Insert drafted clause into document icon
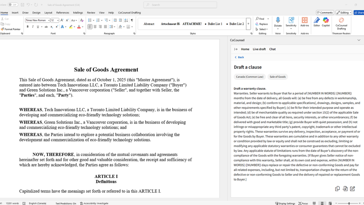This screenshot has height=205, width=364. [x=345, y=189]
